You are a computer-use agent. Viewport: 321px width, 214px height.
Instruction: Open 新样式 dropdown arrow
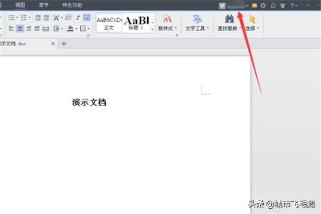175,28
